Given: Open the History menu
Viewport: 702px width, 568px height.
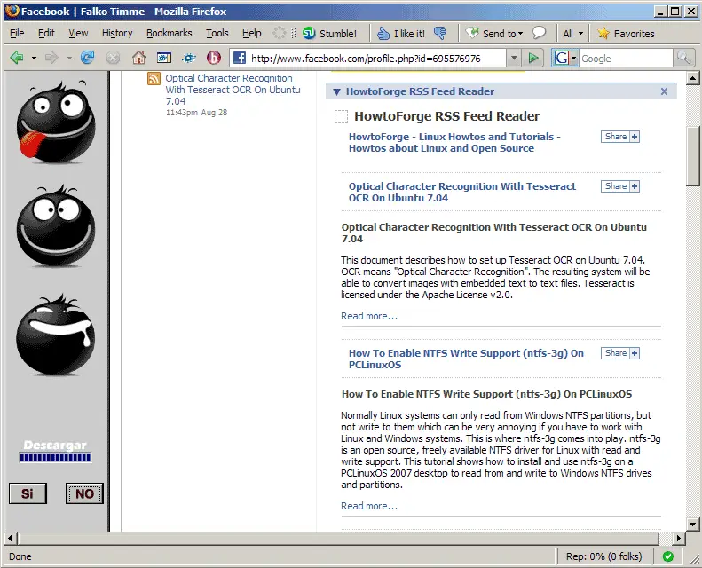Looking at the screenshot, I should coord(116,33).
